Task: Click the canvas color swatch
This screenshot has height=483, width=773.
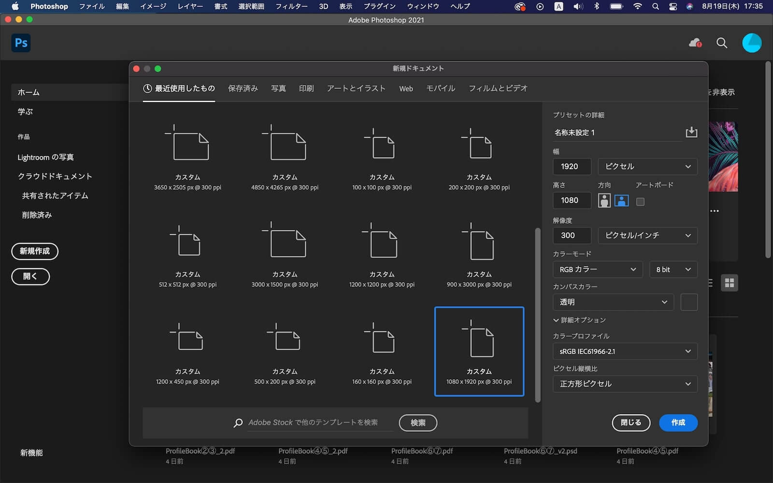Action: 689,302
